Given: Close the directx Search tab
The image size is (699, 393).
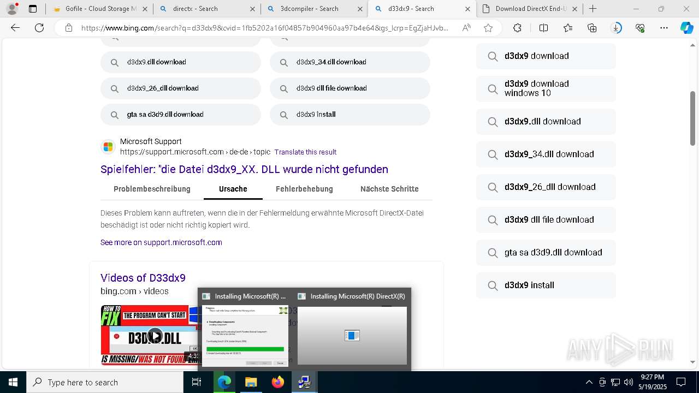Looking at the screenshot, I should click(252, 9).
